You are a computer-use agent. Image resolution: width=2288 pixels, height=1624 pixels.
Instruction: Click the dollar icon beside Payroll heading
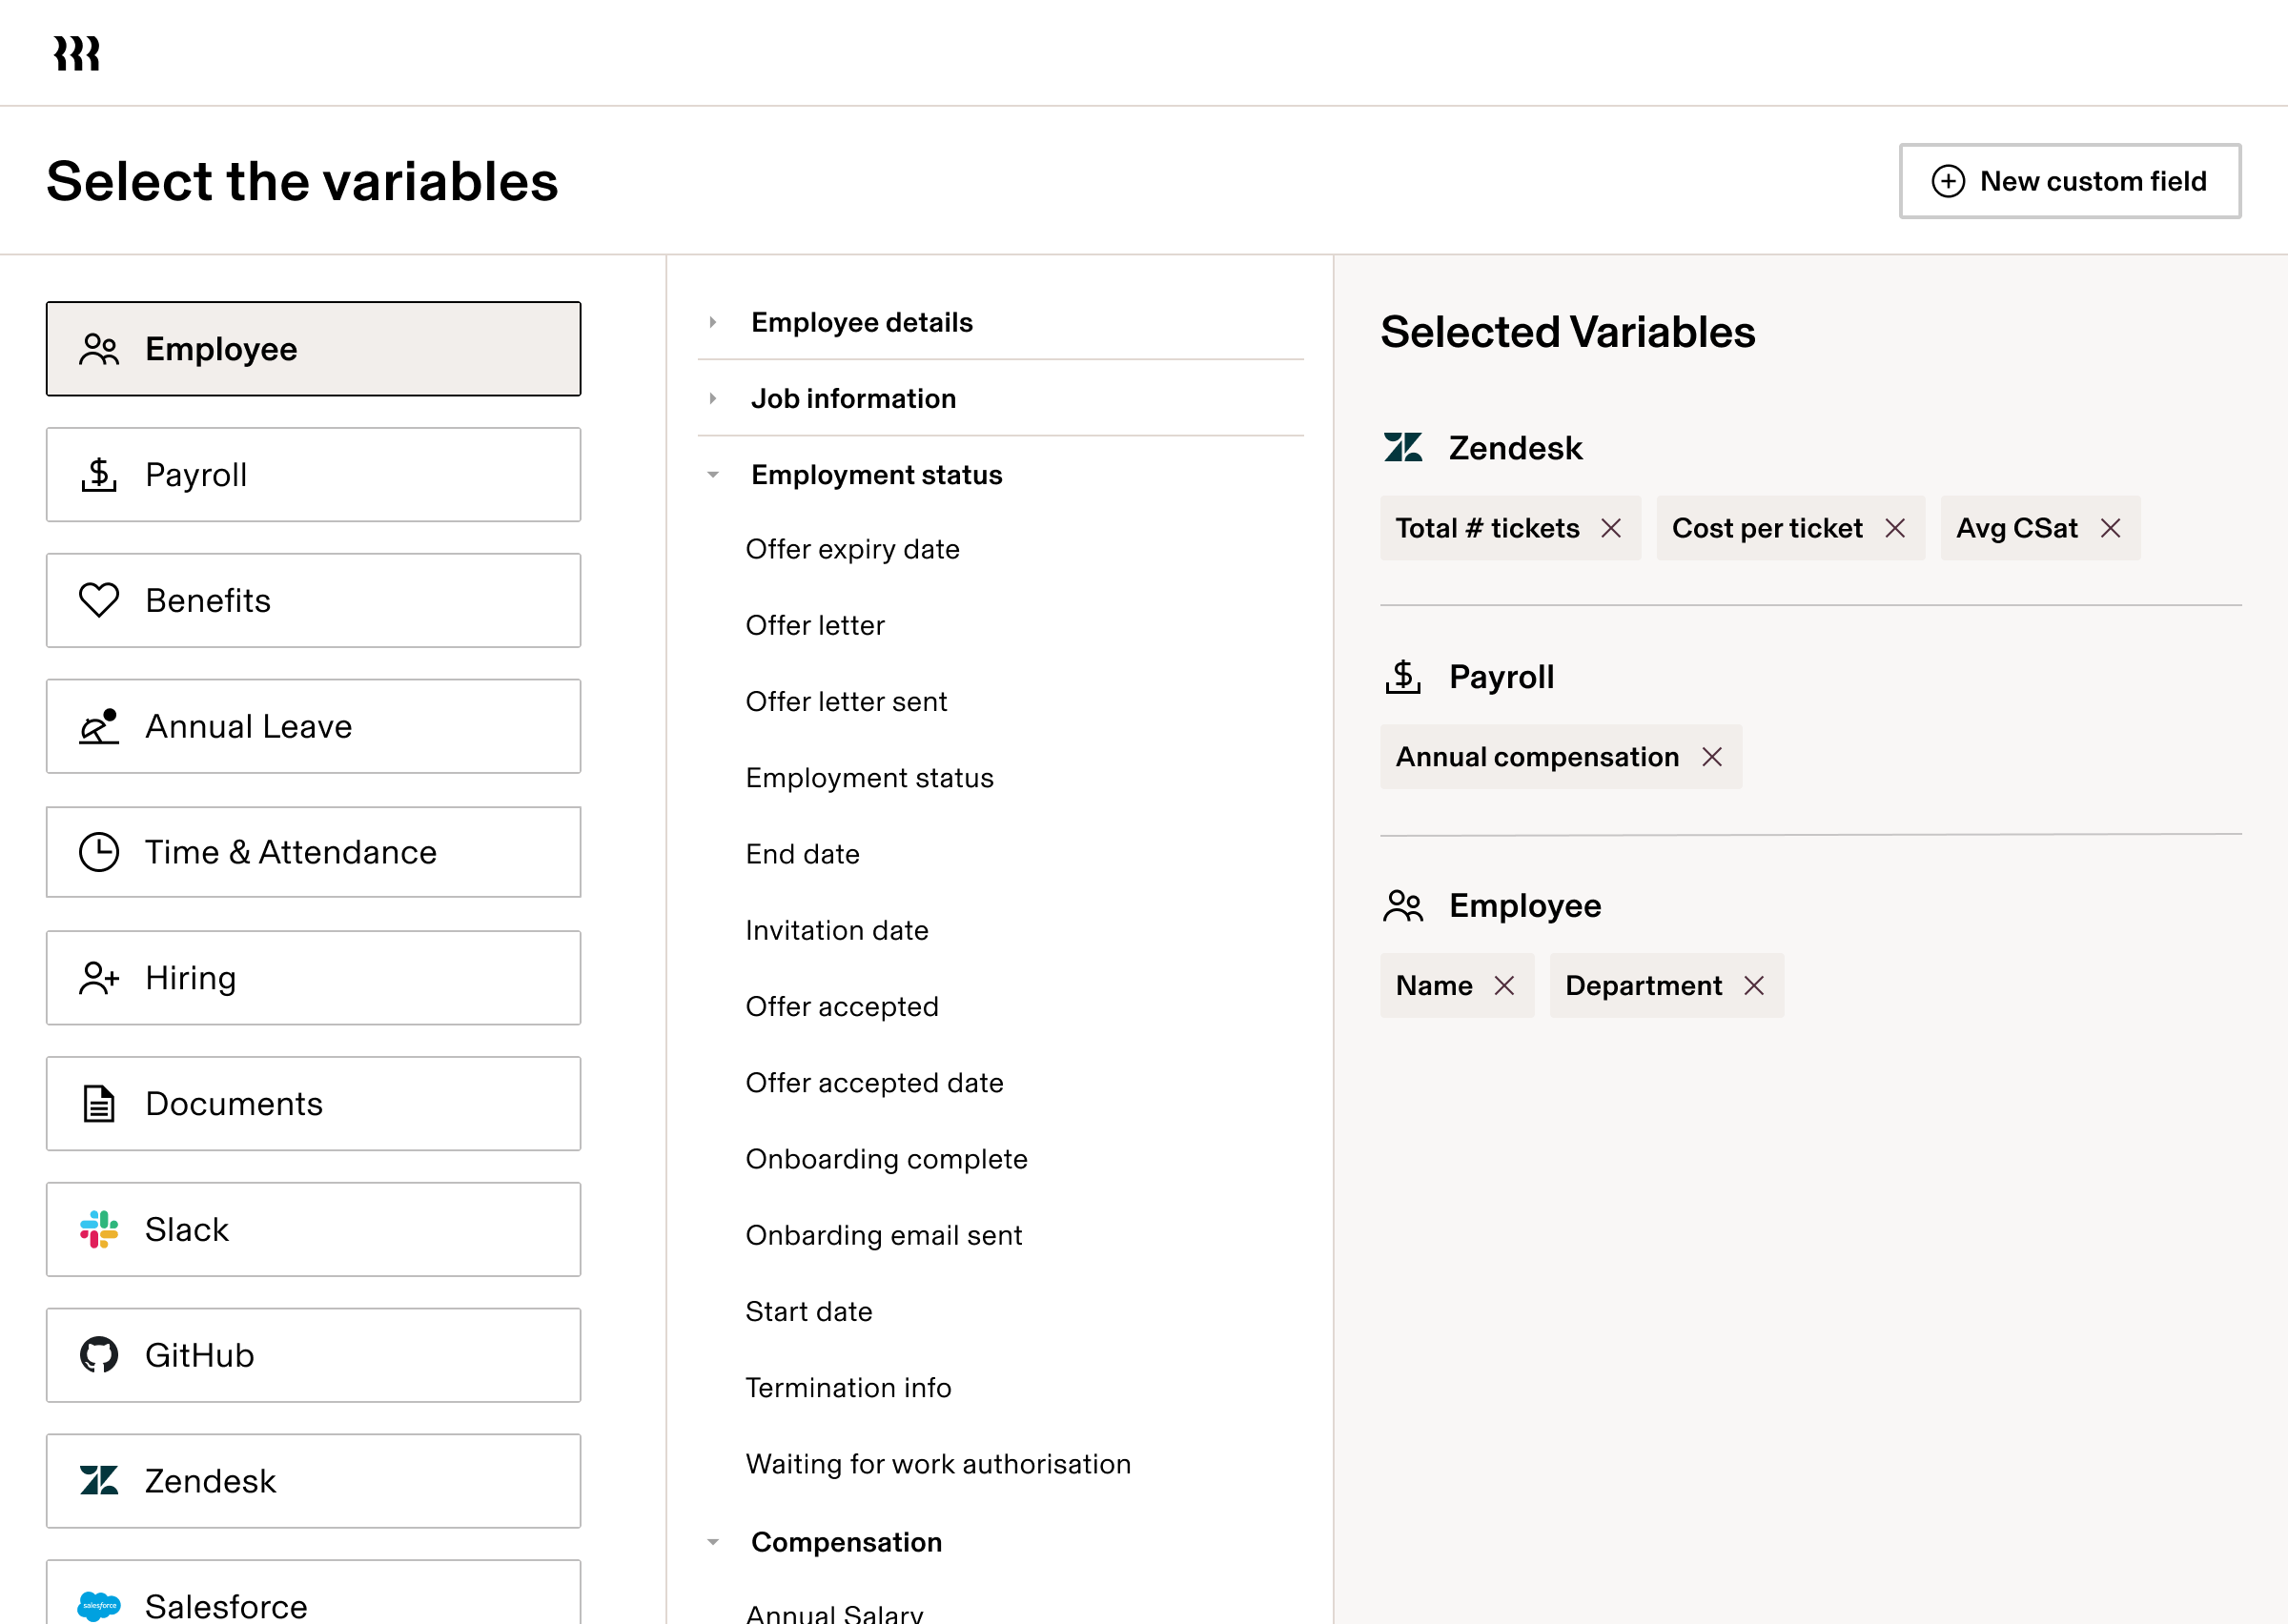tap(1403, 677)
